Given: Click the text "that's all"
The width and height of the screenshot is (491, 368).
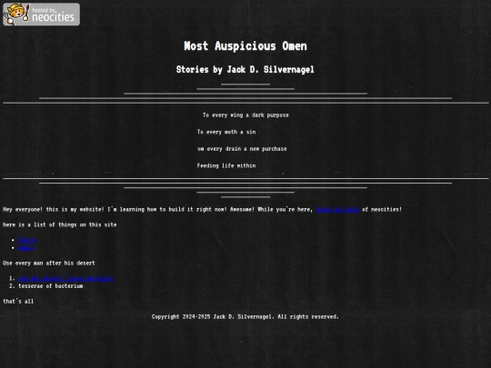Looking at the screenshot, I should pyautogui.click(x=18, y=302).
